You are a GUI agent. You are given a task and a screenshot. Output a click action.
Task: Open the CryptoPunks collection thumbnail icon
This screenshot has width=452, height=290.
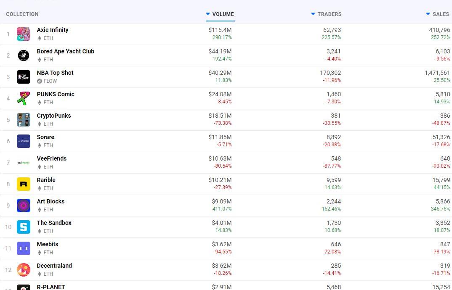pyautogui.click(x=23, y=120)
